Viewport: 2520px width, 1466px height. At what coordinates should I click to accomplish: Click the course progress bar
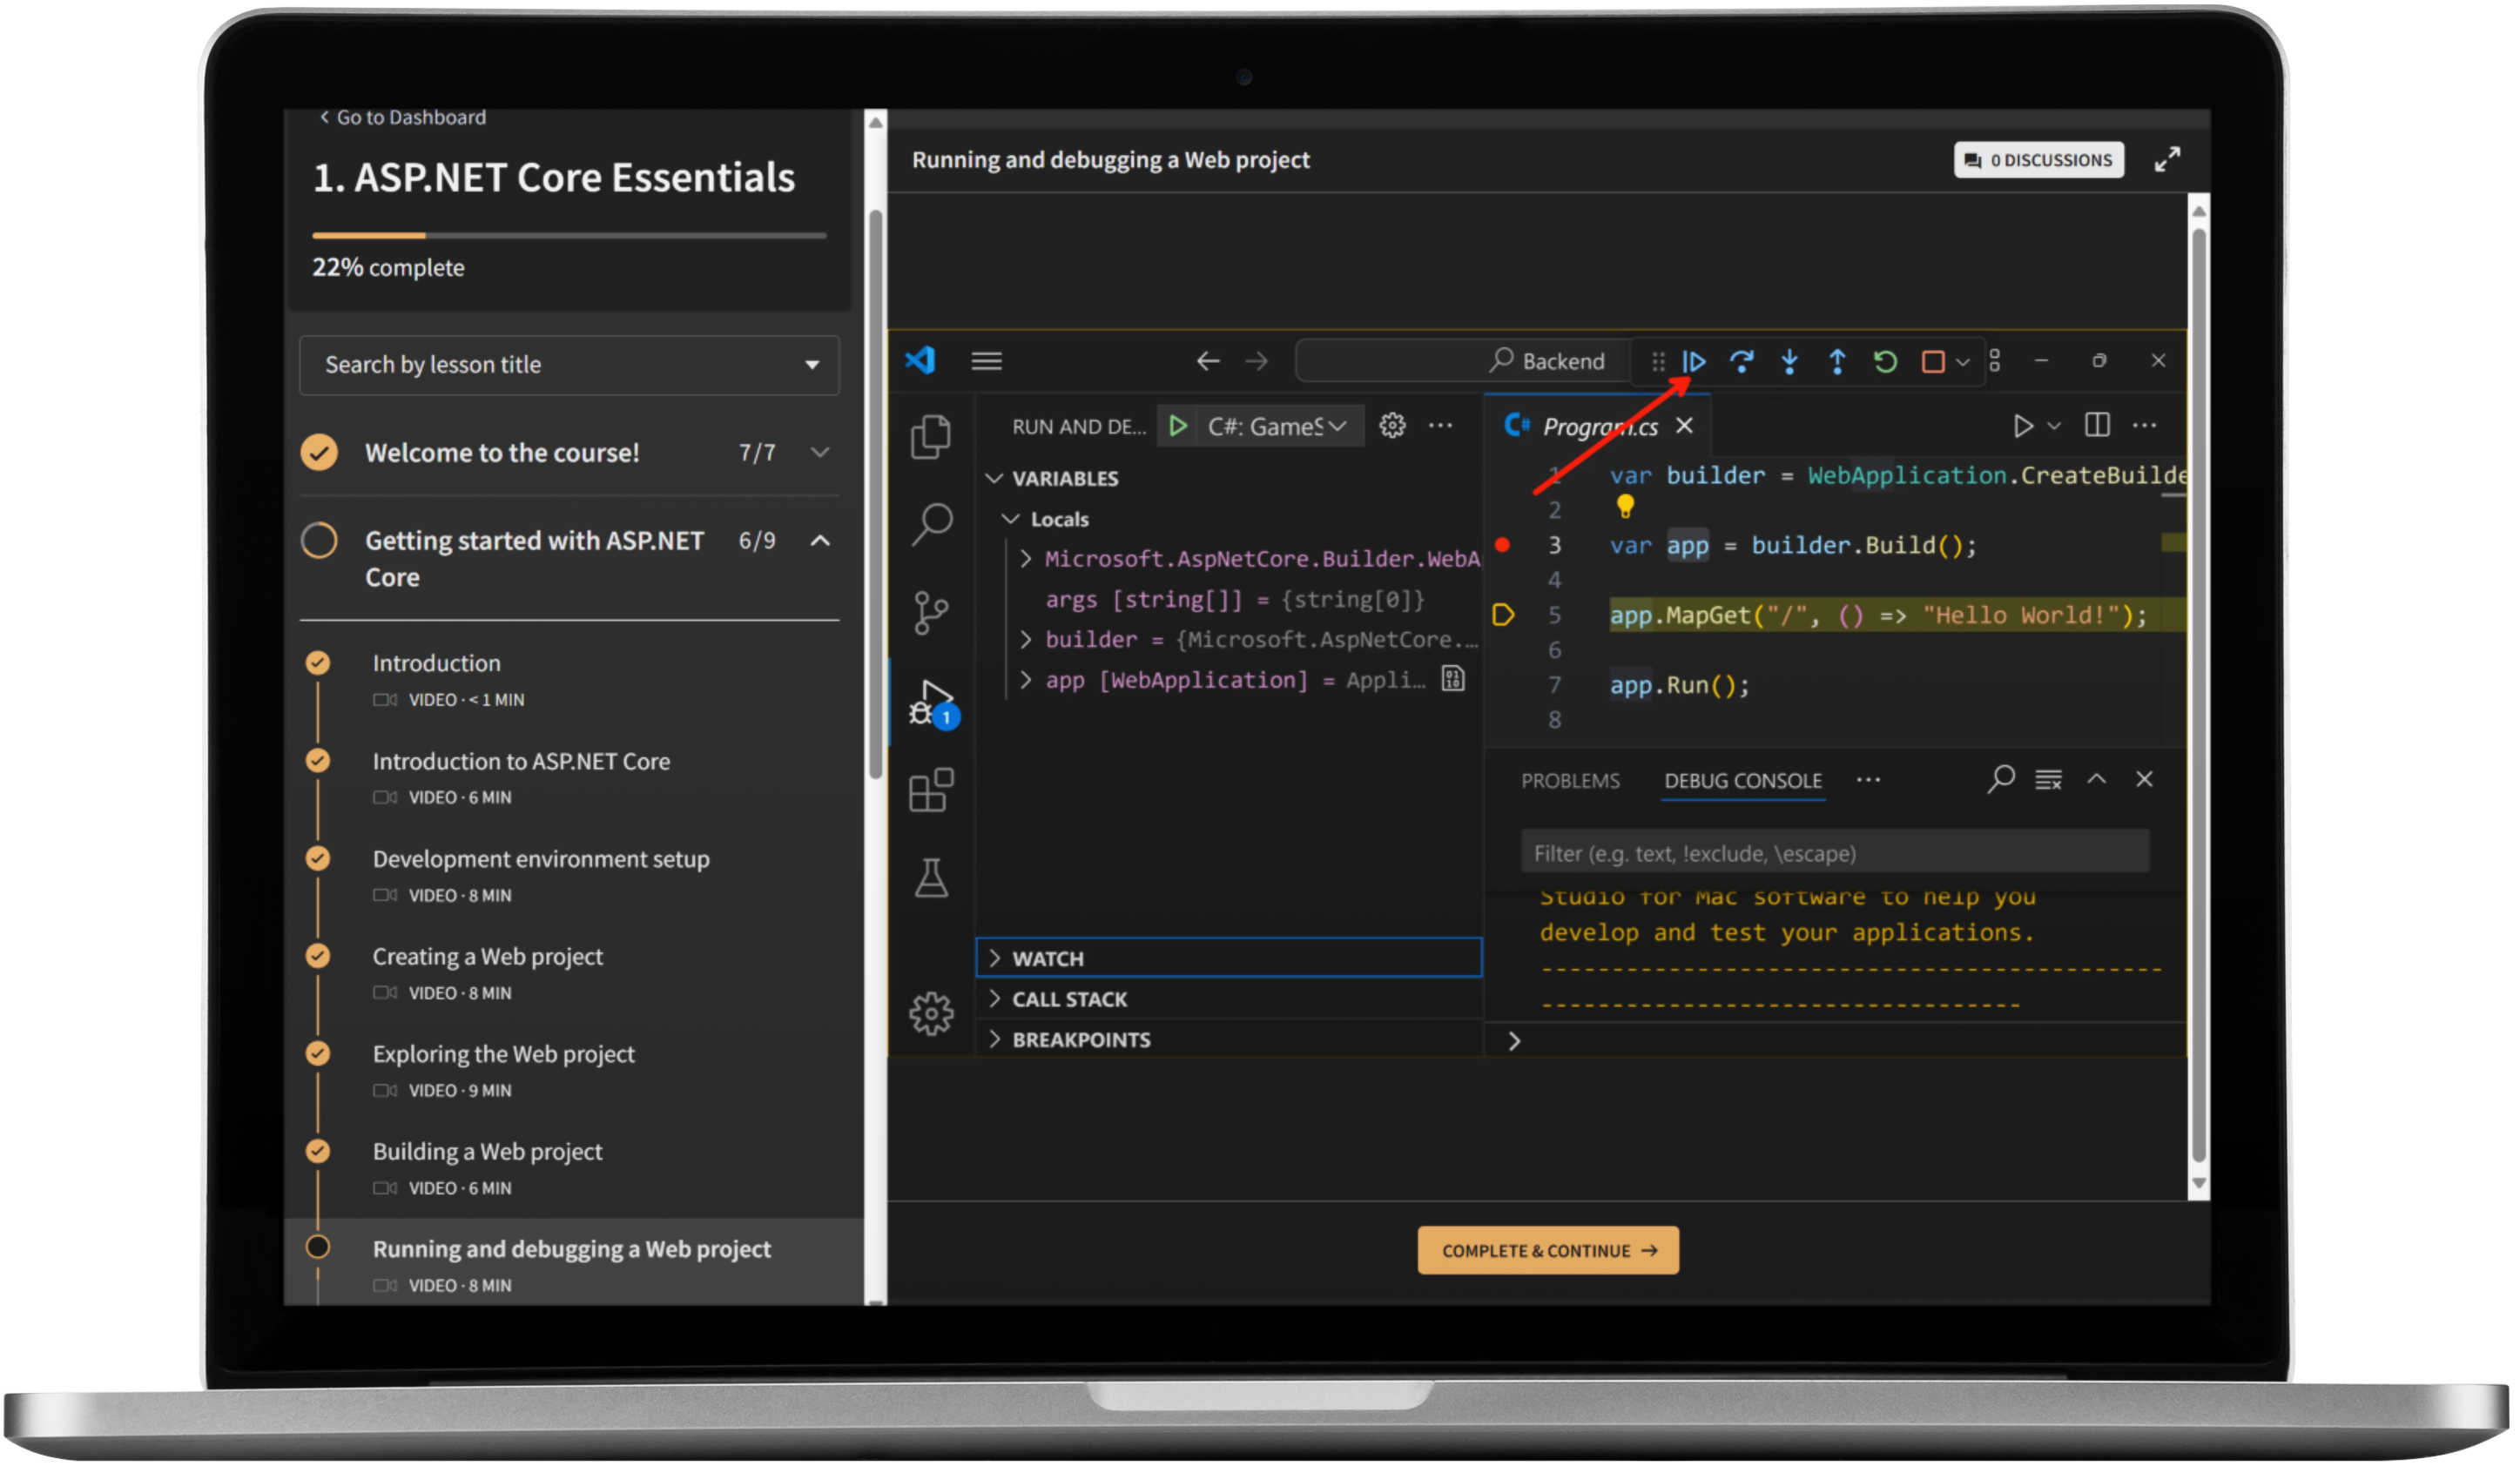click(x=569, y=236)
